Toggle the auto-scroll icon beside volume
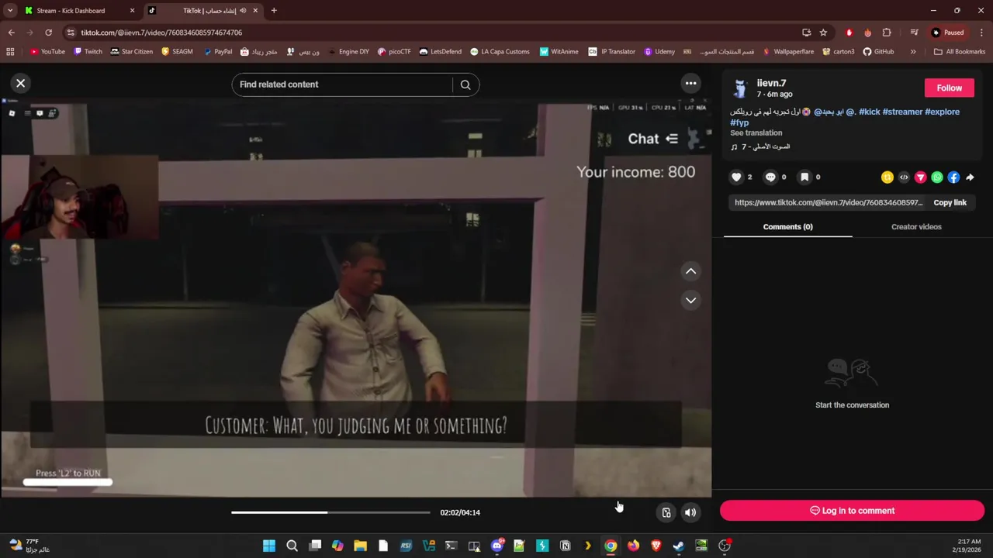 [666, 512]
